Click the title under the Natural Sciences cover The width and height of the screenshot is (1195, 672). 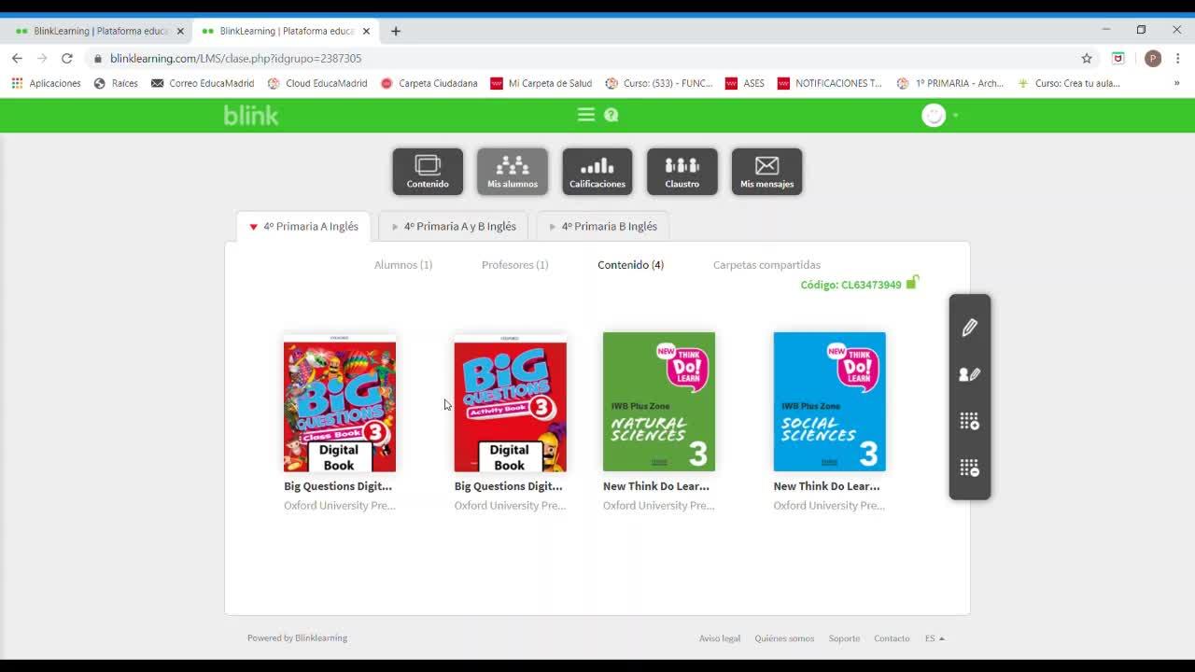(x=656, y=486)
